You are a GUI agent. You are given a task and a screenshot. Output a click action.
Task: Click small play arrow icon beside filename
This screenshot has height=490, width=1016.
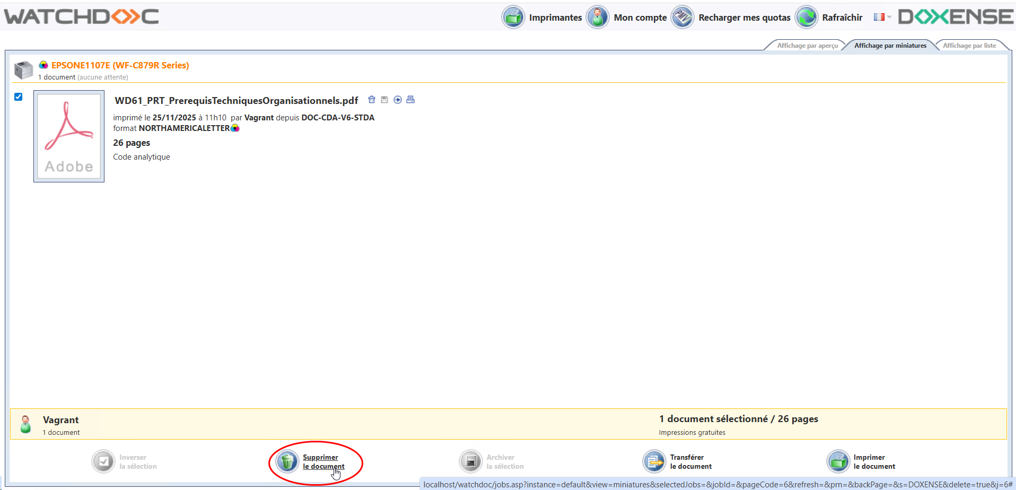coord(397,100)
